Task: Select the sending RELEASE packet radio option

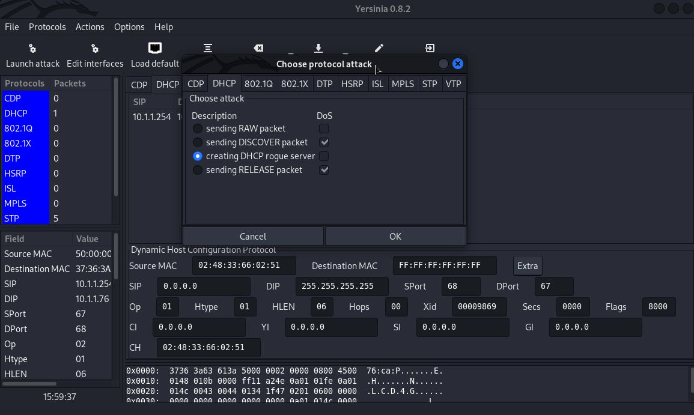Action: (x=198, y=170)
